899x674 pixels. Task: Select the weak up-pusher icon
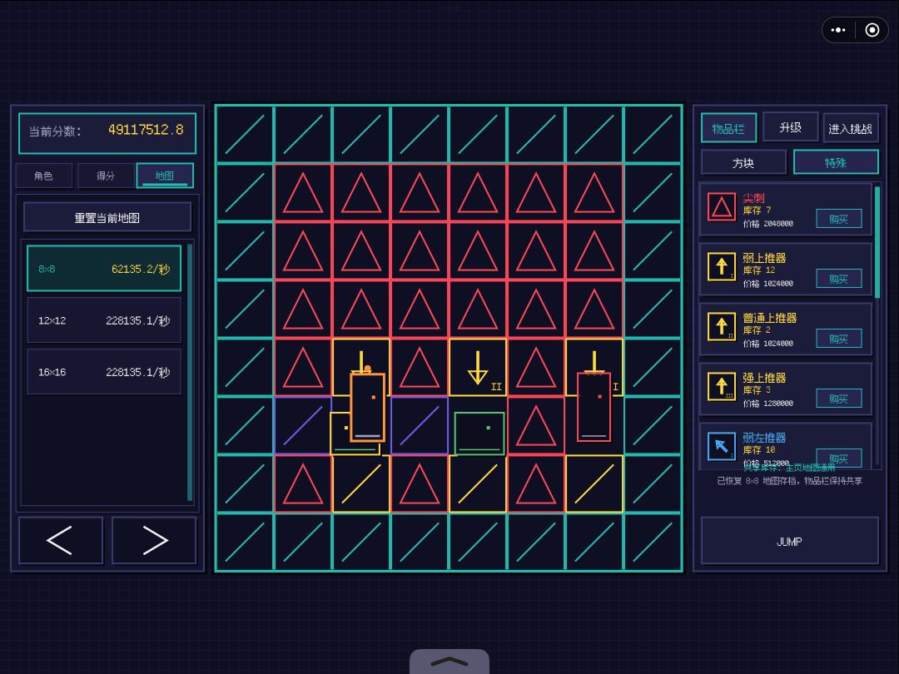pyautogui.click(x=721, y=266)
